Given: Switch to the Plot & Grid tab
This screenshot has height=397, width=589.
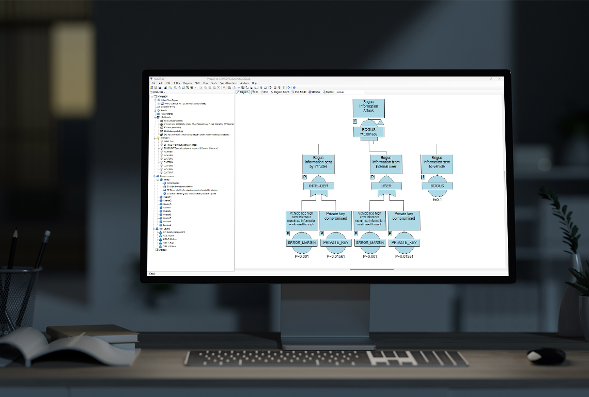Looking at the screenshot, I should pyautogui.click(x=299, y=92).
